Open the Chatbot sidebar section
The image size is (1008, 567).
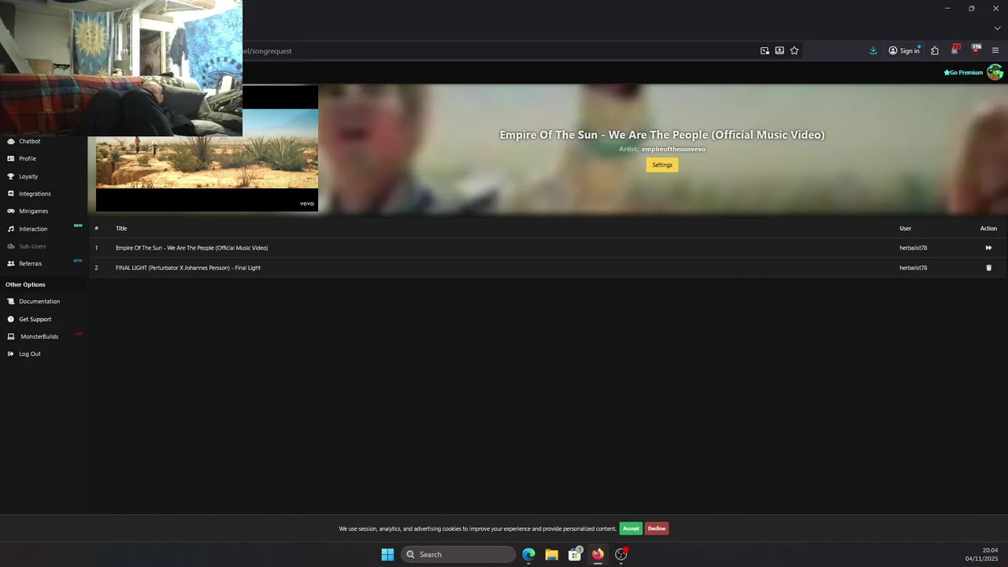tap(30, 141)
